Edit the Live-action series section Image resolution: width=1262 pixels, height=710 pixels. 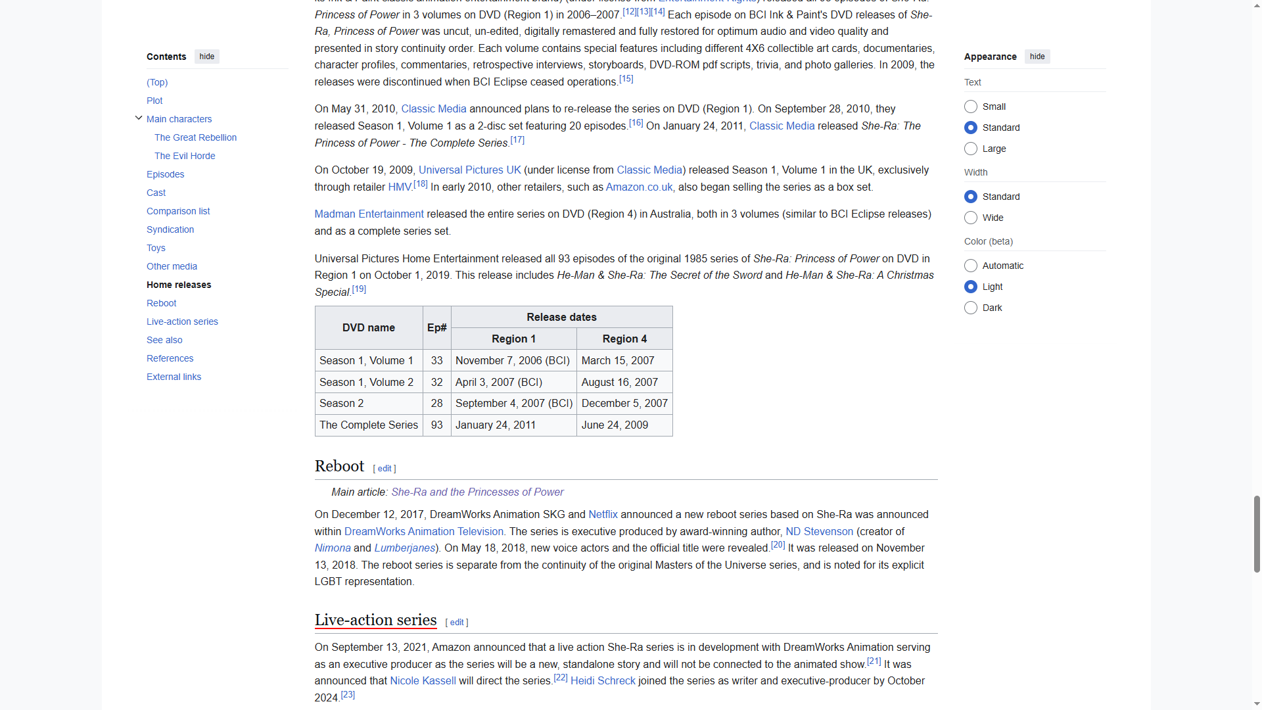coord(457,623)
